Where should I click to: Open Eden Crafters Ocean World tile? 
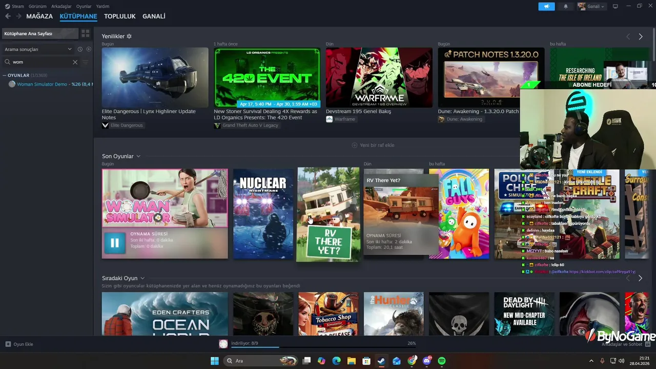165,314
